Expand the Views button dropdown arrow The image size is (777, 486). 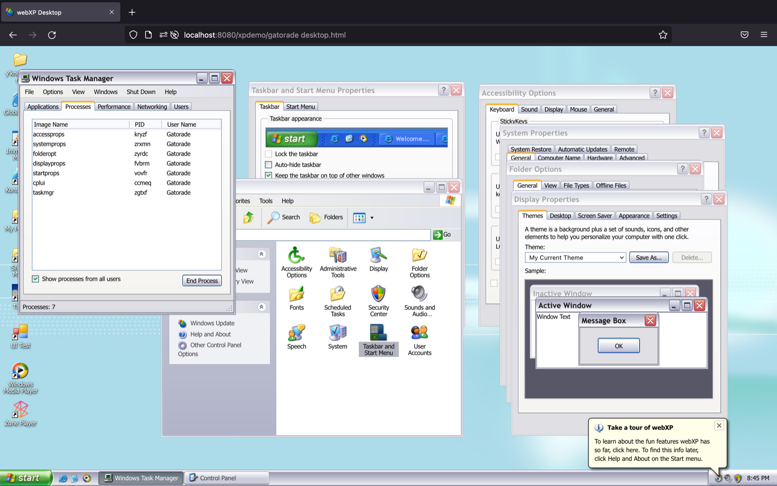tap(372, 218)
